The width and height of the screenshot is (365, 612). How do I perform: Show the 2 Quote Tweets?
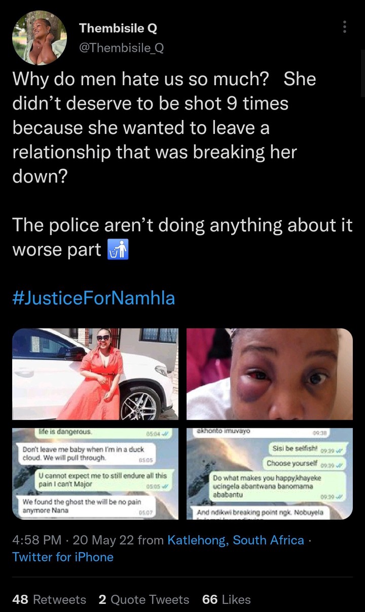coord(144,600)
